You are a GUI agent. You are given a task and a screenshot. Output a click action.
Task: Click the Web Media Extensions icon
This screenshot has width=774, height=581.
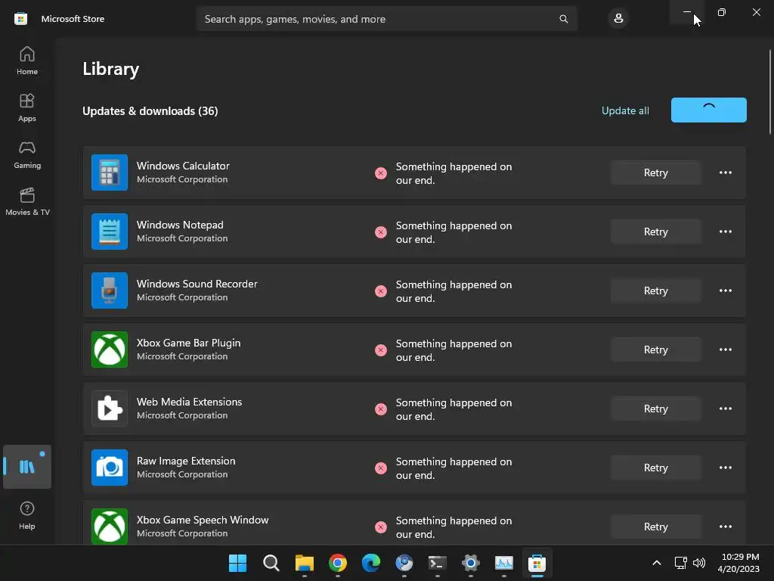click(110, 409)
